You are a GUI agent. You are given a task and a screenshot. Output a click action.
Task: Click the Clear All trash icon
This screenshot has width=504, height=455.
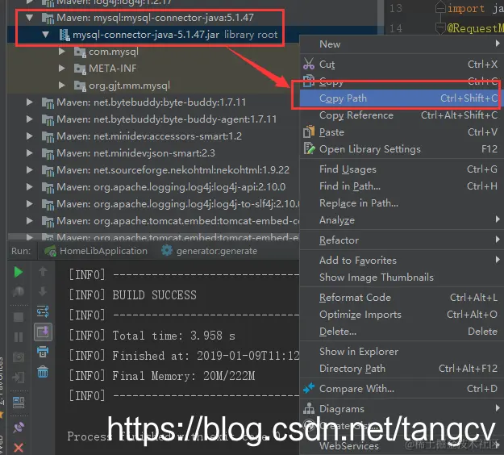43,372
